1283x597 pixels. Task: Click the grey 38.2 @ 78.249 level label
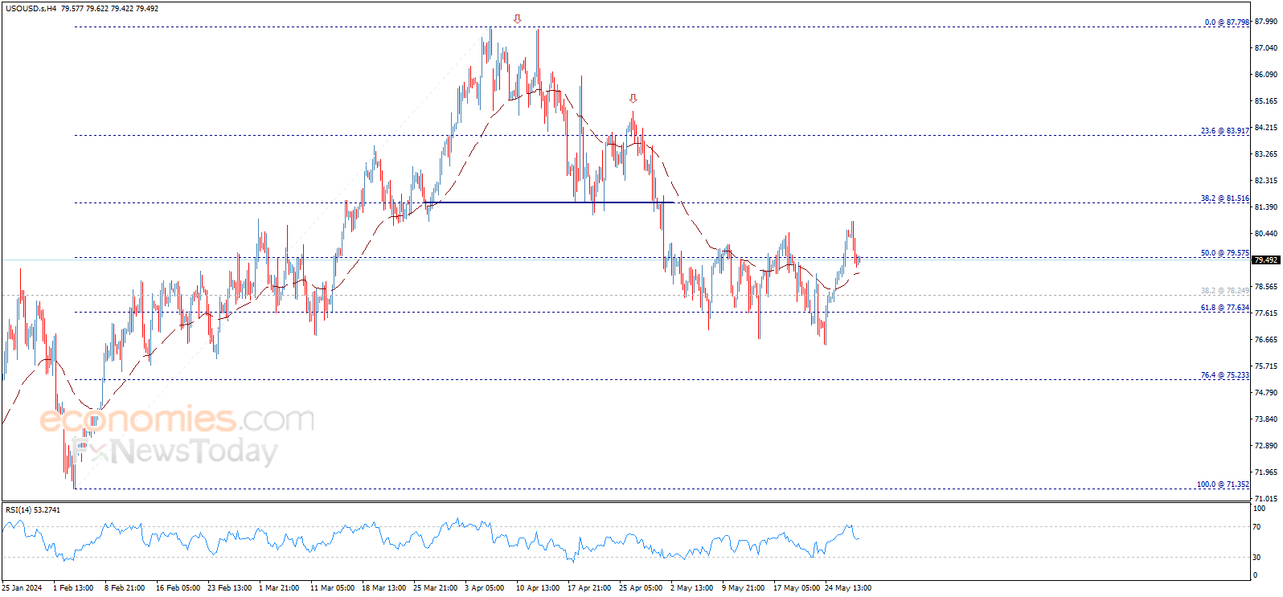coord(1225,291)
